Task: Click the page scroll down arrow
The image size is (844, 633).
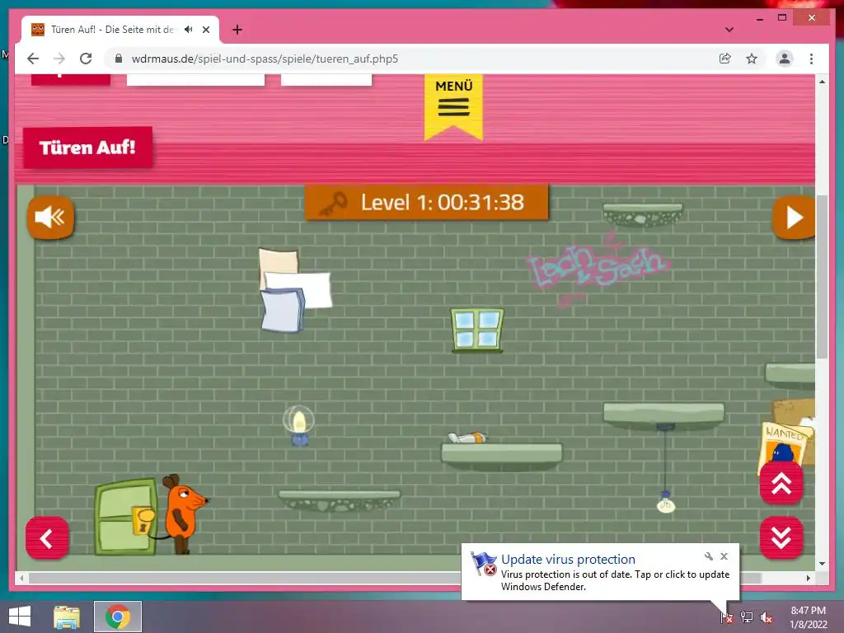Action: coord(822,564)
